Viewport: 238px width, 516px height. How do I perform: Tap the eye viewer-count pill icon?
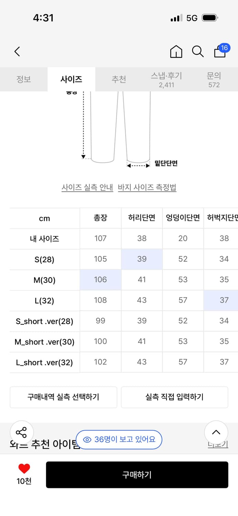[x=89, y=439]
